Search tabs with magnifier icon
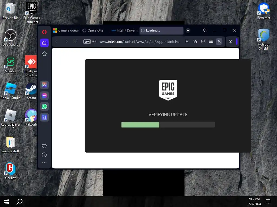Image resolution: width=277 pixels, height=207 pixels. tap(205, 30)
